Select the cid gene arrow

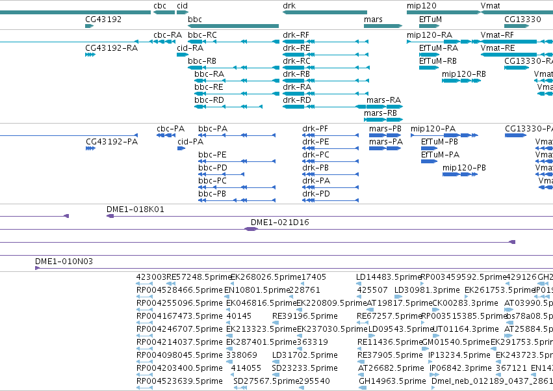click(x=183, y=12)
